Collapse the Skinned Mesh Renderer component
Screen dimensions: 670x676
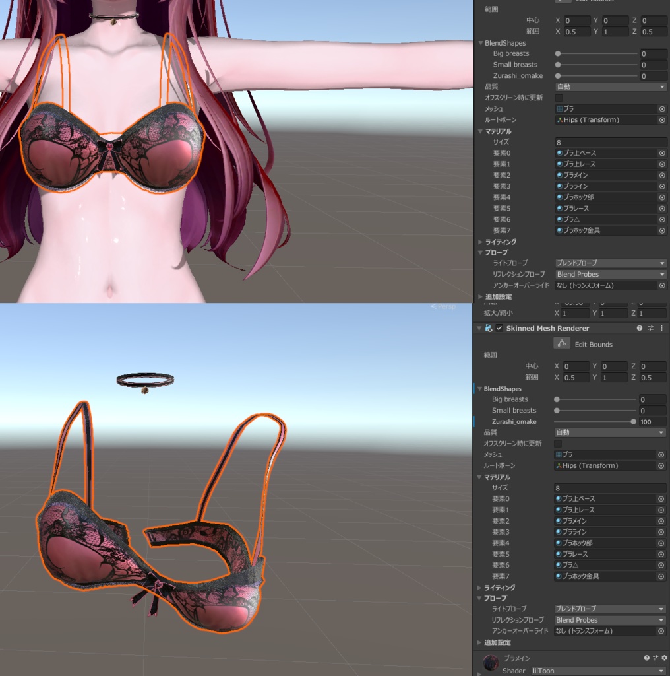click(x=479, y=328)
